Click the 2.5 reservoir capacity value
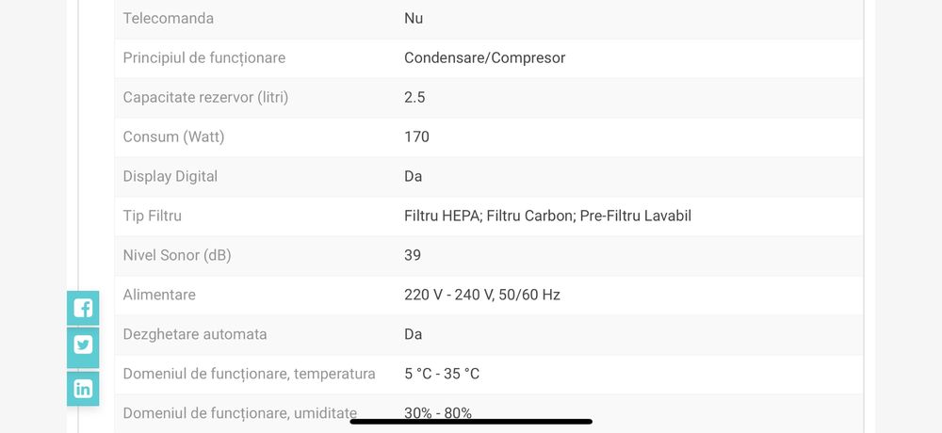 [414, 97]
